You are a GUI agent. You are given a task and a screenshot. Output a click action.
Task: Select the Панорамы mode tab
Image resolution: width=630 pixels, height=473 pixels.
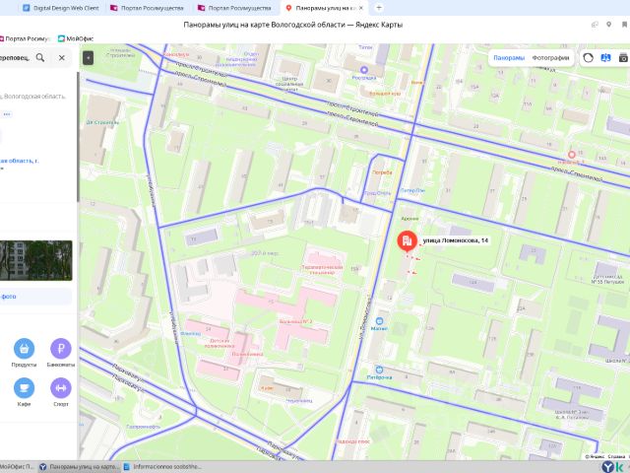[x=509, y=58]
